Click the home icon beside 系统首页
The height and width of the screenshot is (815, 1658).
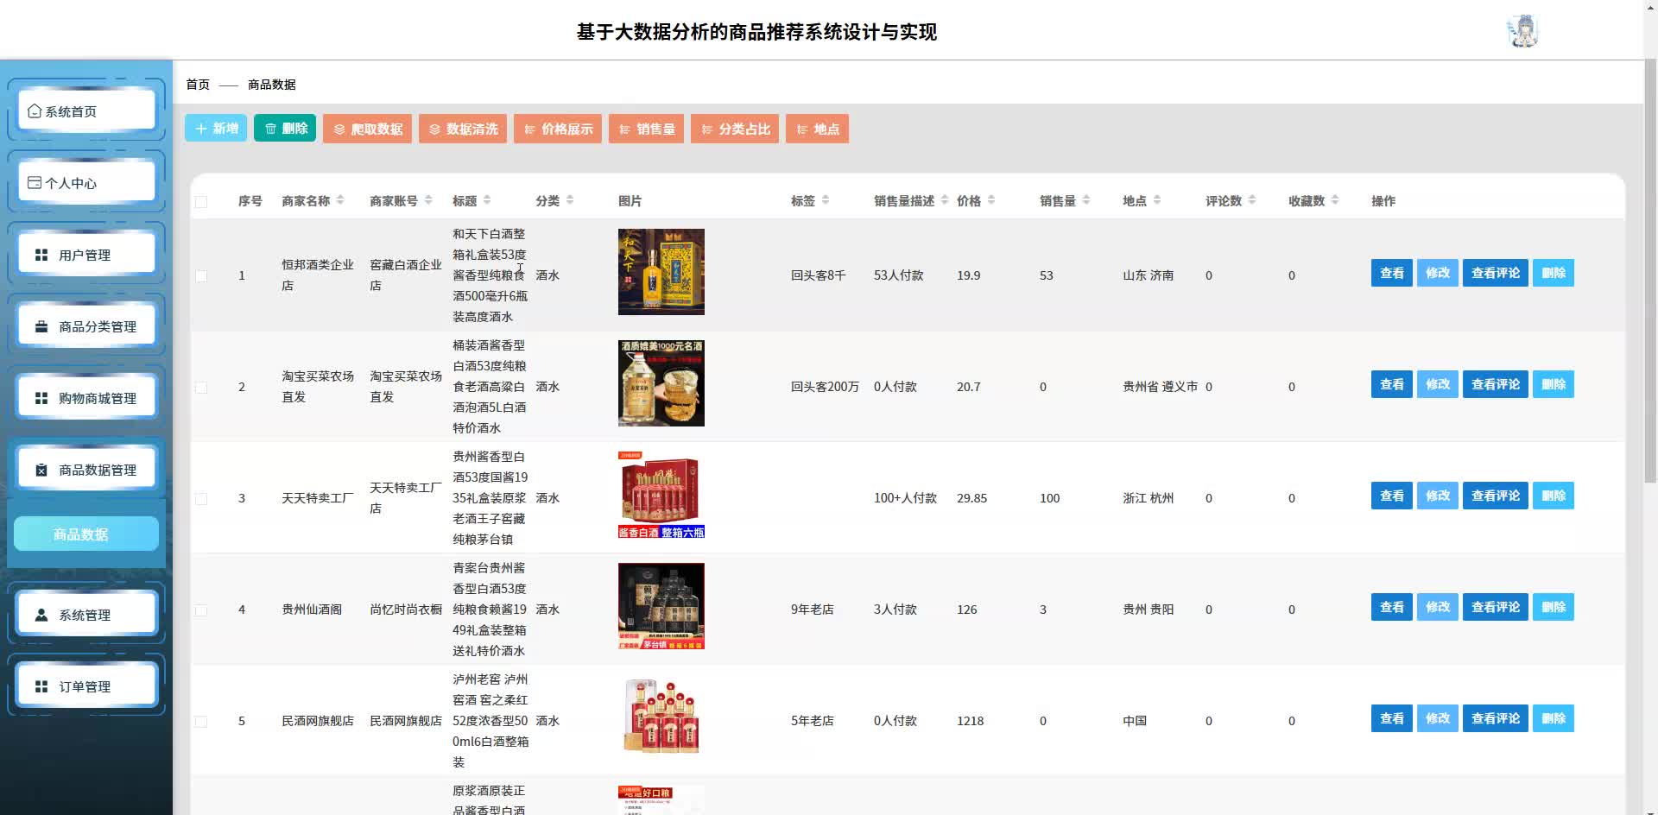tap(35, 111)
